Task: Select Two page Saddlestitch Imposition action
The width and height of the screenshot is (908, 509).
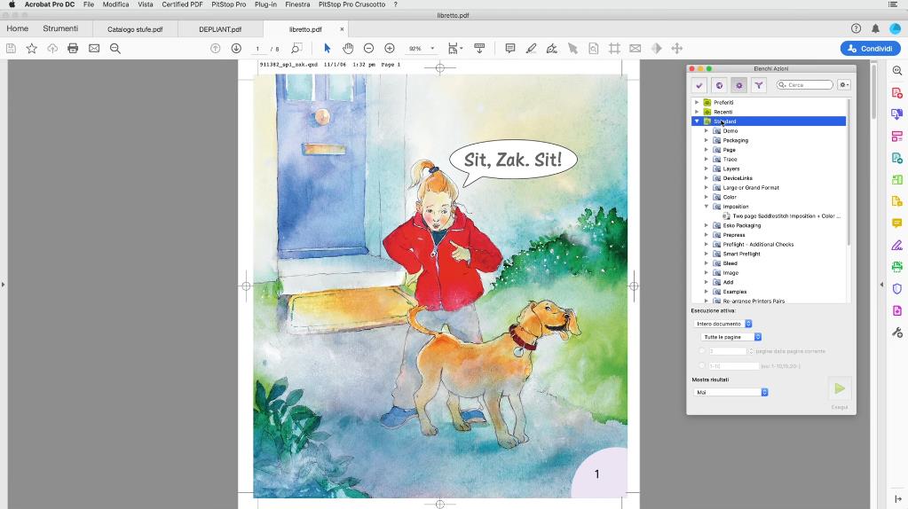Action: pyautogui.click(x=786, y=216)
